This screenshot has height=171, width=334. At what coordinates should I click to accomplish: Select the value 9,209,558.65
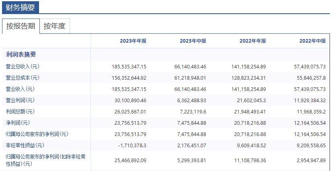(311, 146)
